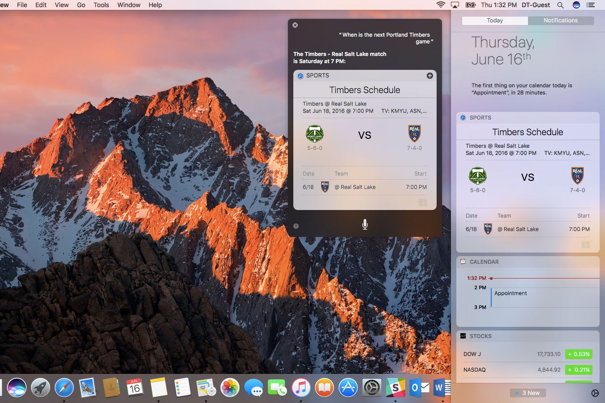Select the Today tab

tap(495, 21)
